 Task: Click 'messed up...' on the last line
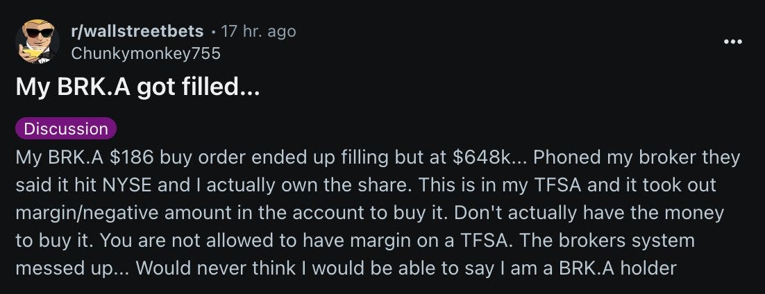click(x=72, y=268)
